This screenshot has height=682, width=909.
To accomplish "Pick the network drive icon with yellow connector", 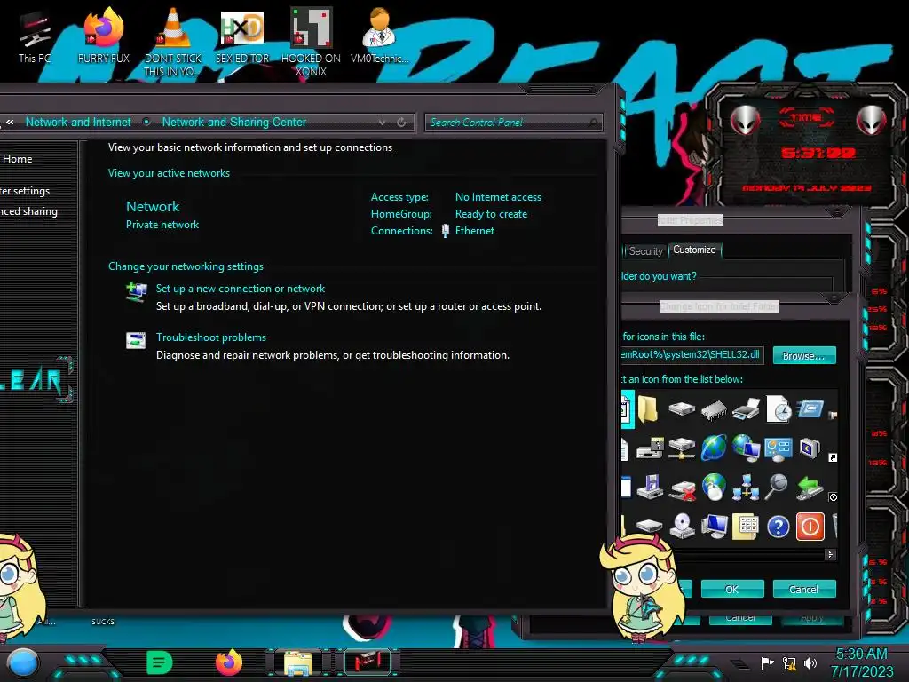I will 682,448.
